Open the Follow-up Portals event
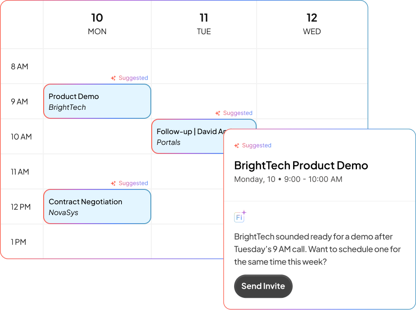Image resolution: width=416 pixels, height=310 pixels. click(x=187, y=136)
